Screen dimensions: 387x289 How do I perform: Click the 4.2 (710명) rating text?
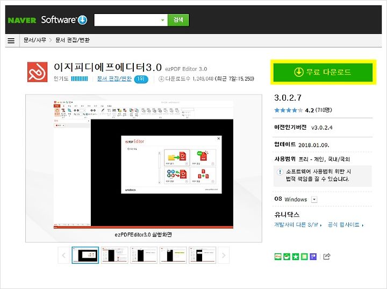pos(318,110)
